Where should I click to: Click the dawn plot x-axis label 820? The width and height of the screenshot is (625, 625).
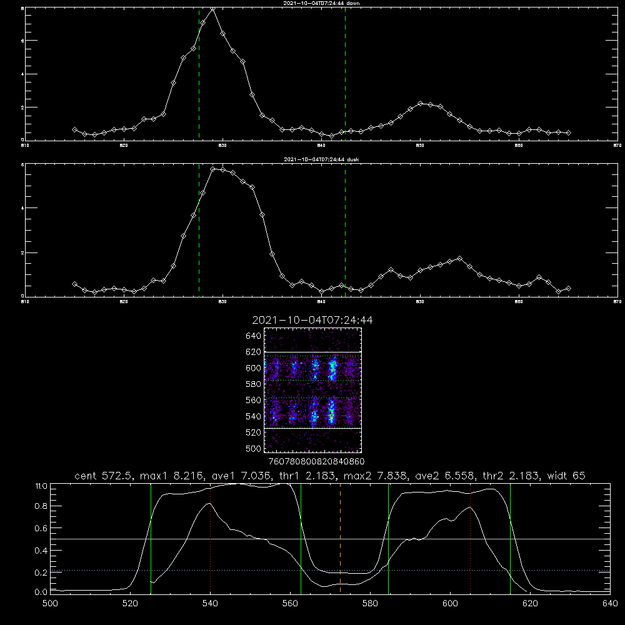click(124, 146)
